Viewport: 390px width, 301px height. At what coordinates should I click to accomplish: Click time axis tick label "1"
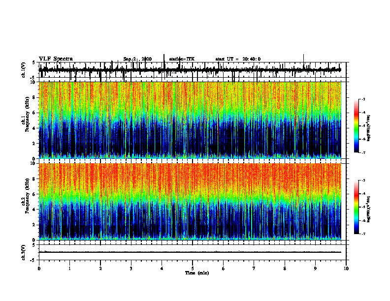[69, 269]
